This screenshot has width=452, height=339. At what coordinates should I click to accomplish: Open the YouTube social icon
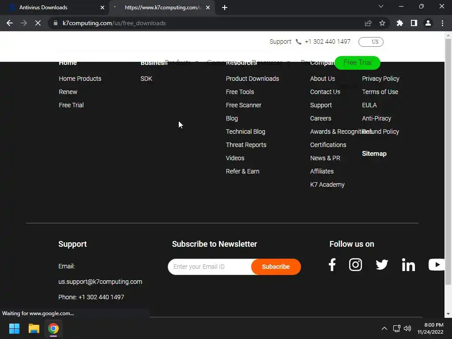[436, 265]
